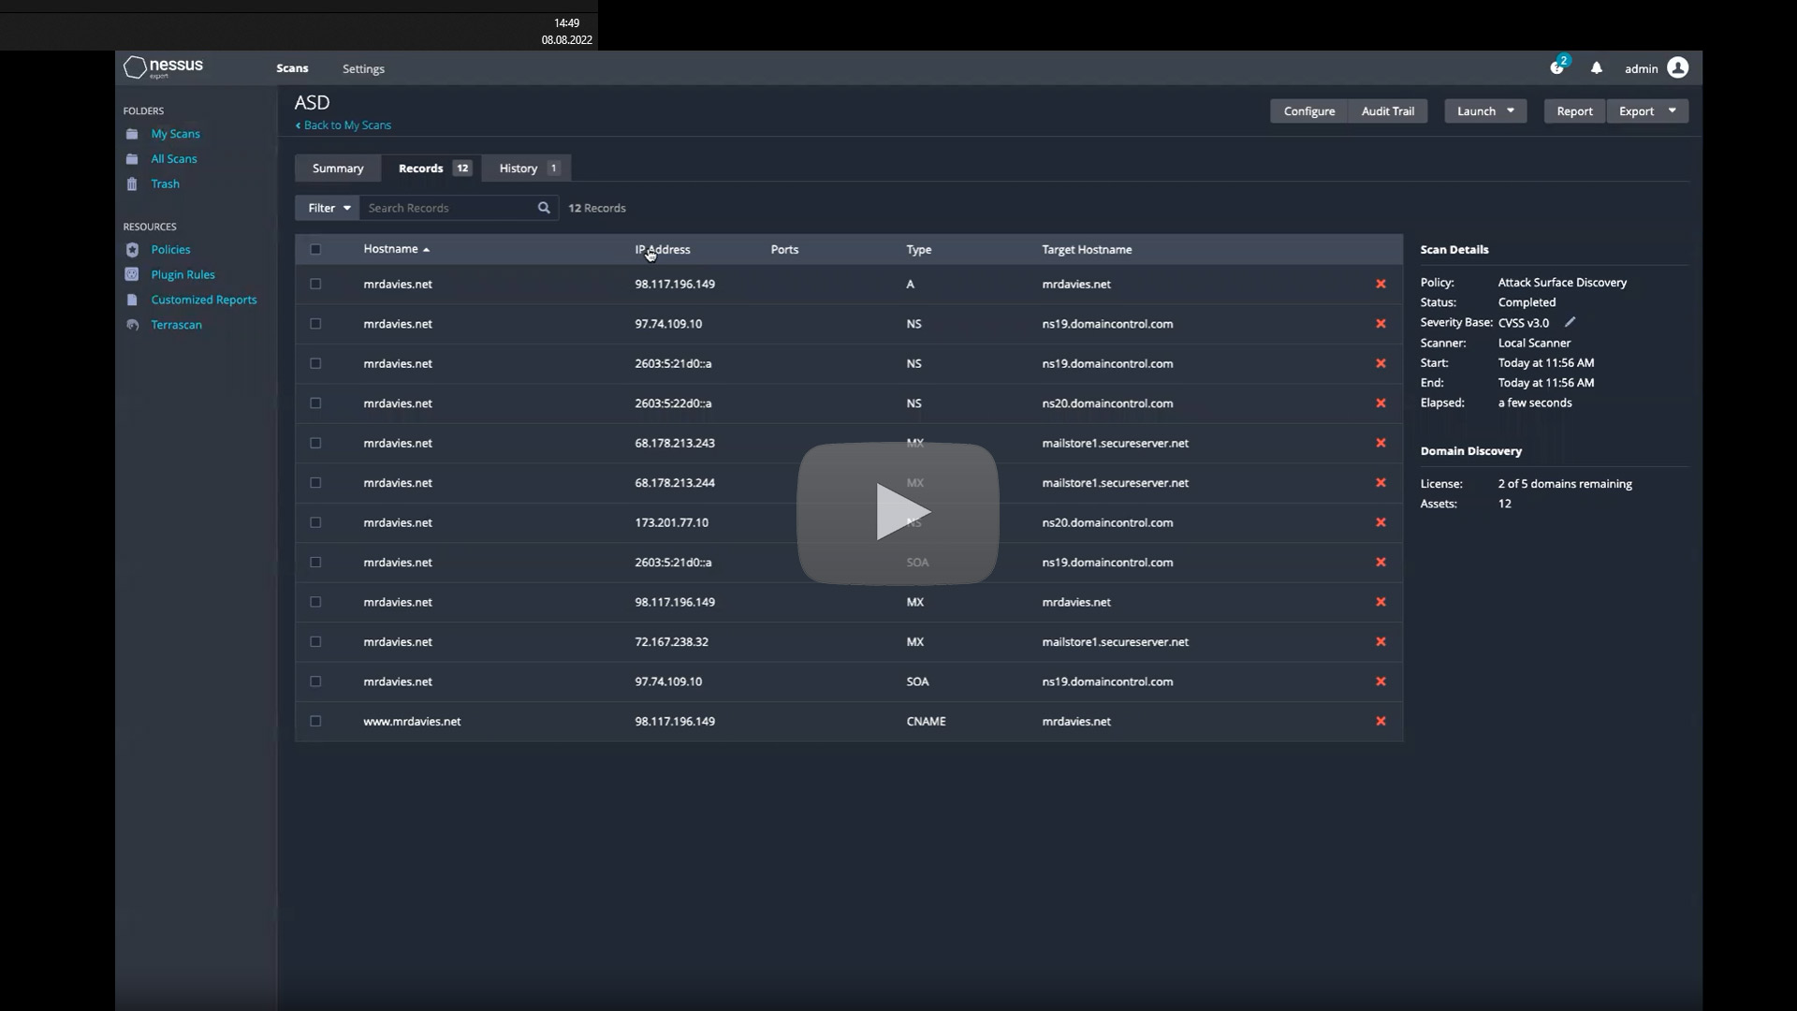Click the Trash folder icon
Image resolution: width=1797 pixels, height=1011 pixels.
click(x=132, y=184)
